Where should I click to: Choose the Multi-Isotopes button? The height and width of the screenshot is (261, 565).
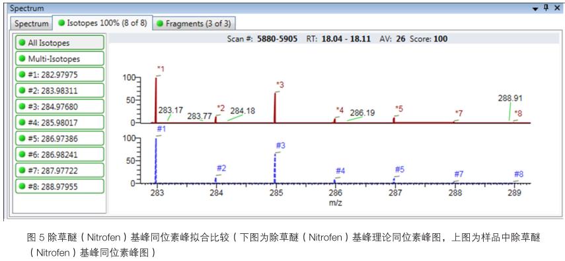pyautogui.click(x=60, y=59)
